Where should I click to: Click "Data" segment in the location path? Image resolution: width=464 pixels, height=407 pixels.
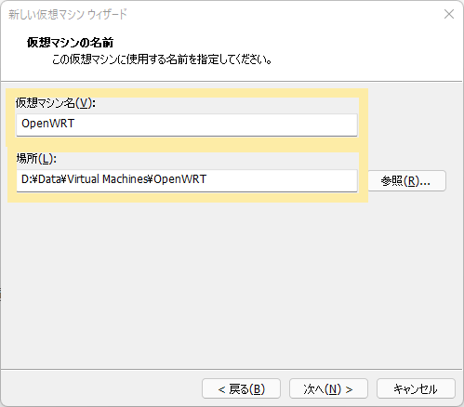pos(49,179)
